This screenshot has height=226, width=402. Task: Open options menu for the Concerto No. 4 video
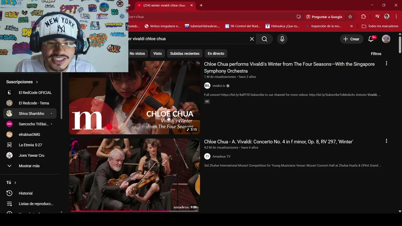click(x=386, y=141)
